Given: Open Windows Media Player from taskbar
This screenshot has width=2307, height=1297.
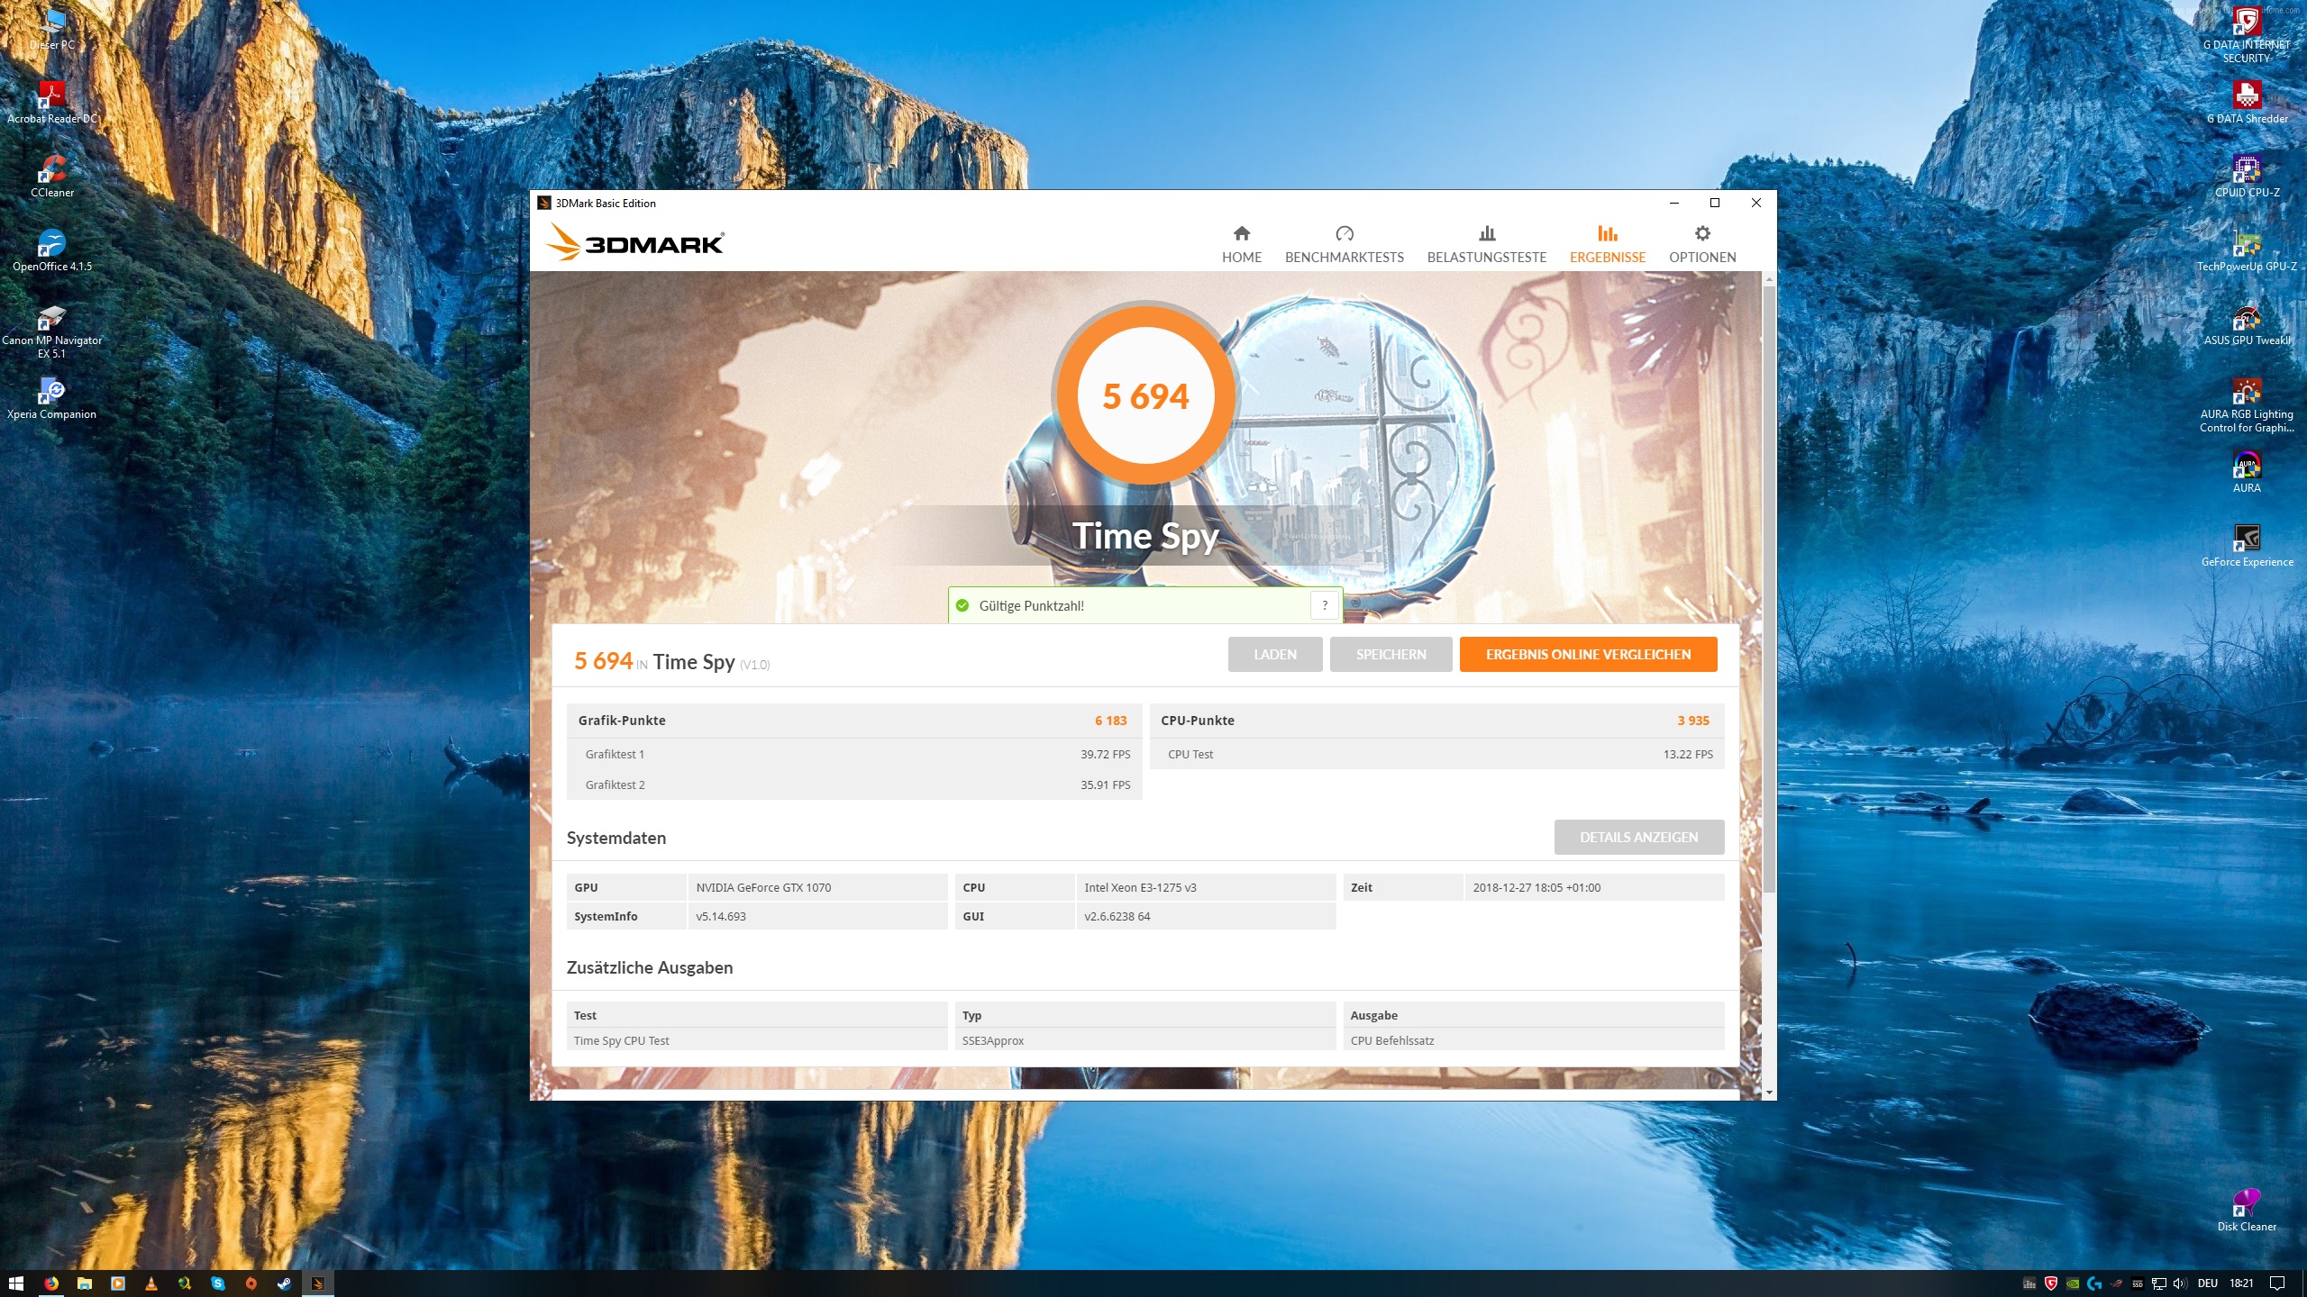Looking at the screenshot, I should click(118, 1283).
